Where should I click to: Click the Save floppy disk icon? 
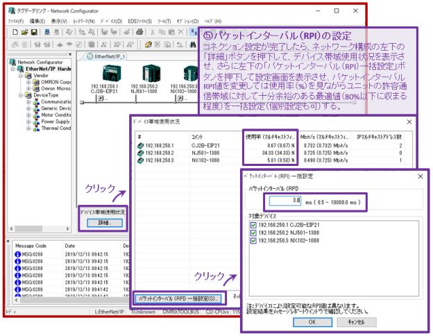point(34,32)
